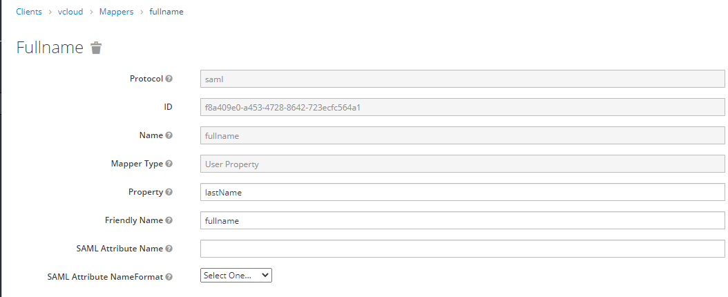Click the disabled Mapper Type field
Viewport: 728px width, 297px height.
(462, 164)
